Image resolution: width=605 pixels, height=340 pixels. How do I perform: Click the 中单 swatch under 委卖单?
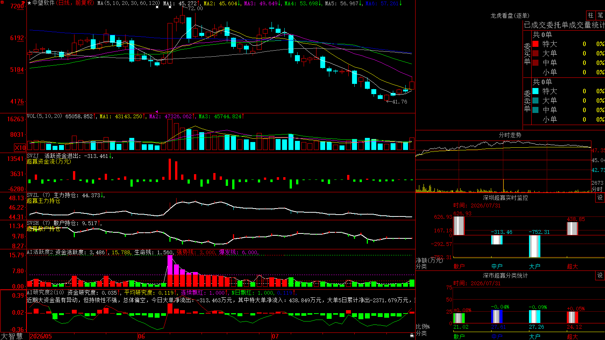pos(535,110)
